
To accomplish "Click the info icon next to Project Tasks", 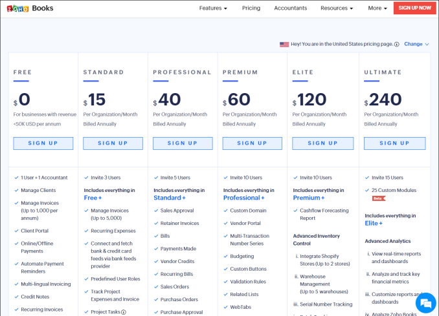I will point(124,312).
